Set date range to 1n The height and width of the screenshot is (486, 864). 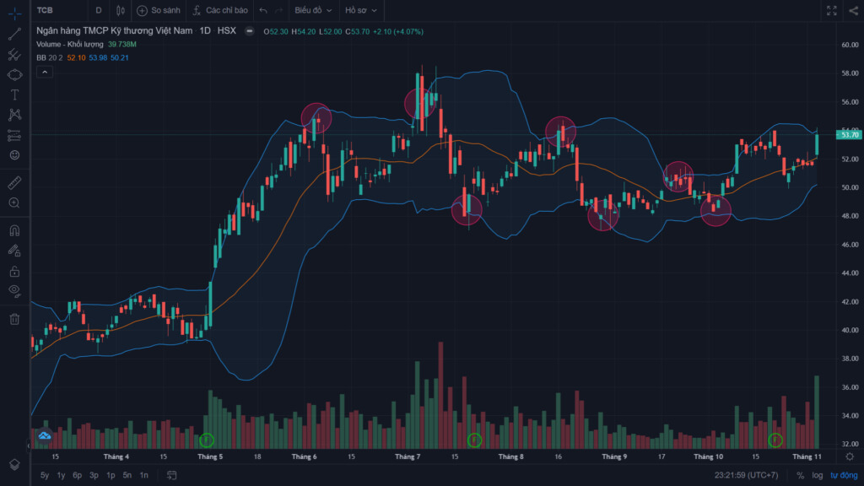(x=143, y=475)
